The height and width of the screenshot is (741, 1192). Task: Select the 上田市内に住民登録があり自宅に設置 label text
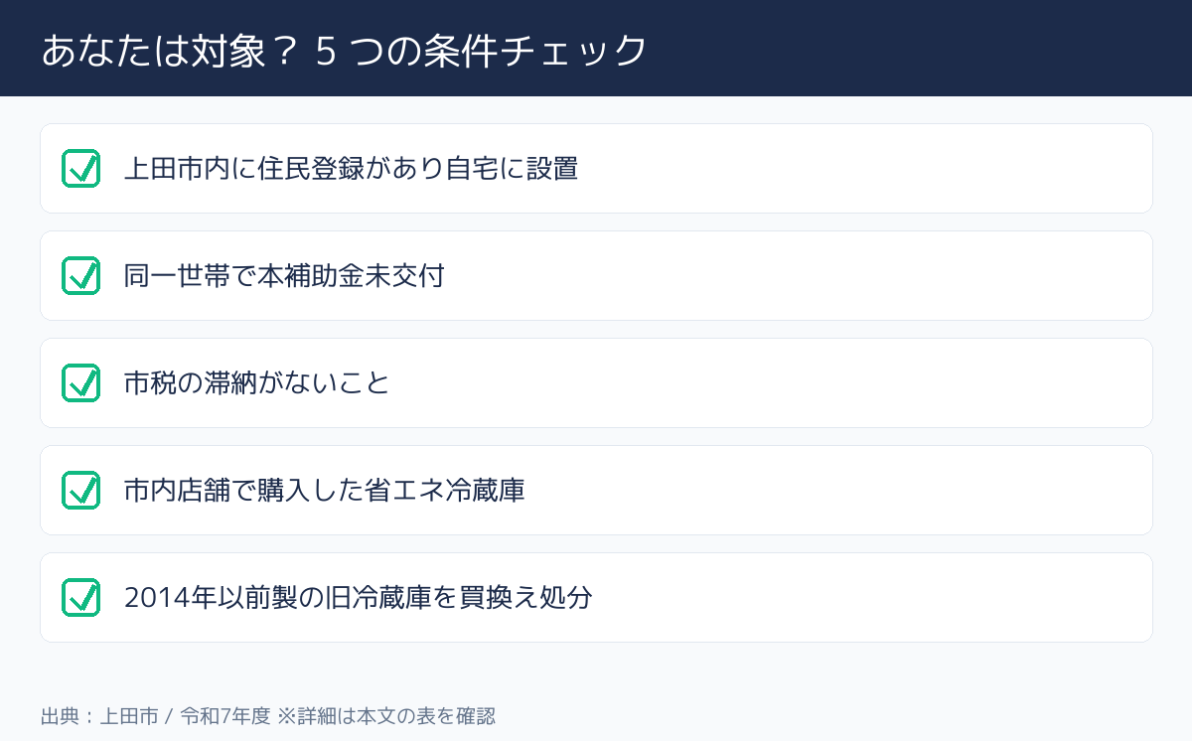[352, 169]
